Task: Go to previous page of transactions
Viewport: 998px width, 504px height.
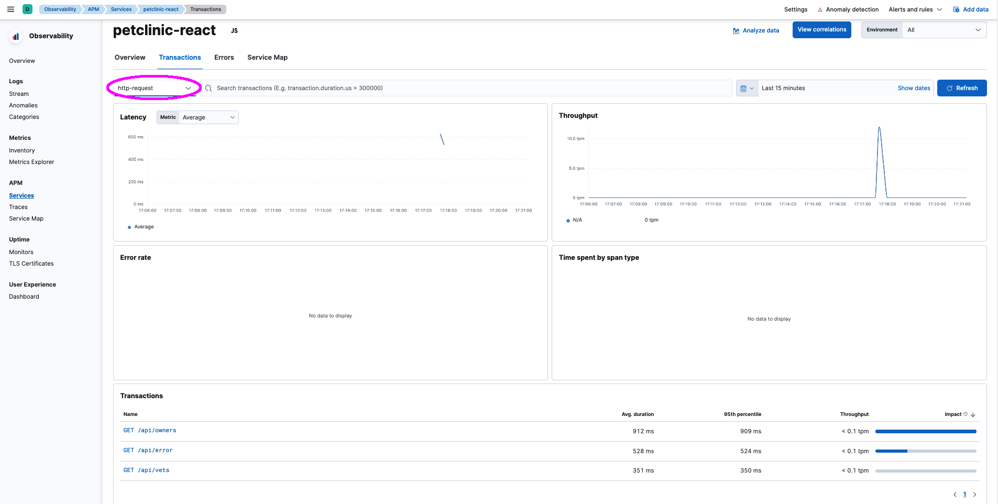Action: (955, 495)
